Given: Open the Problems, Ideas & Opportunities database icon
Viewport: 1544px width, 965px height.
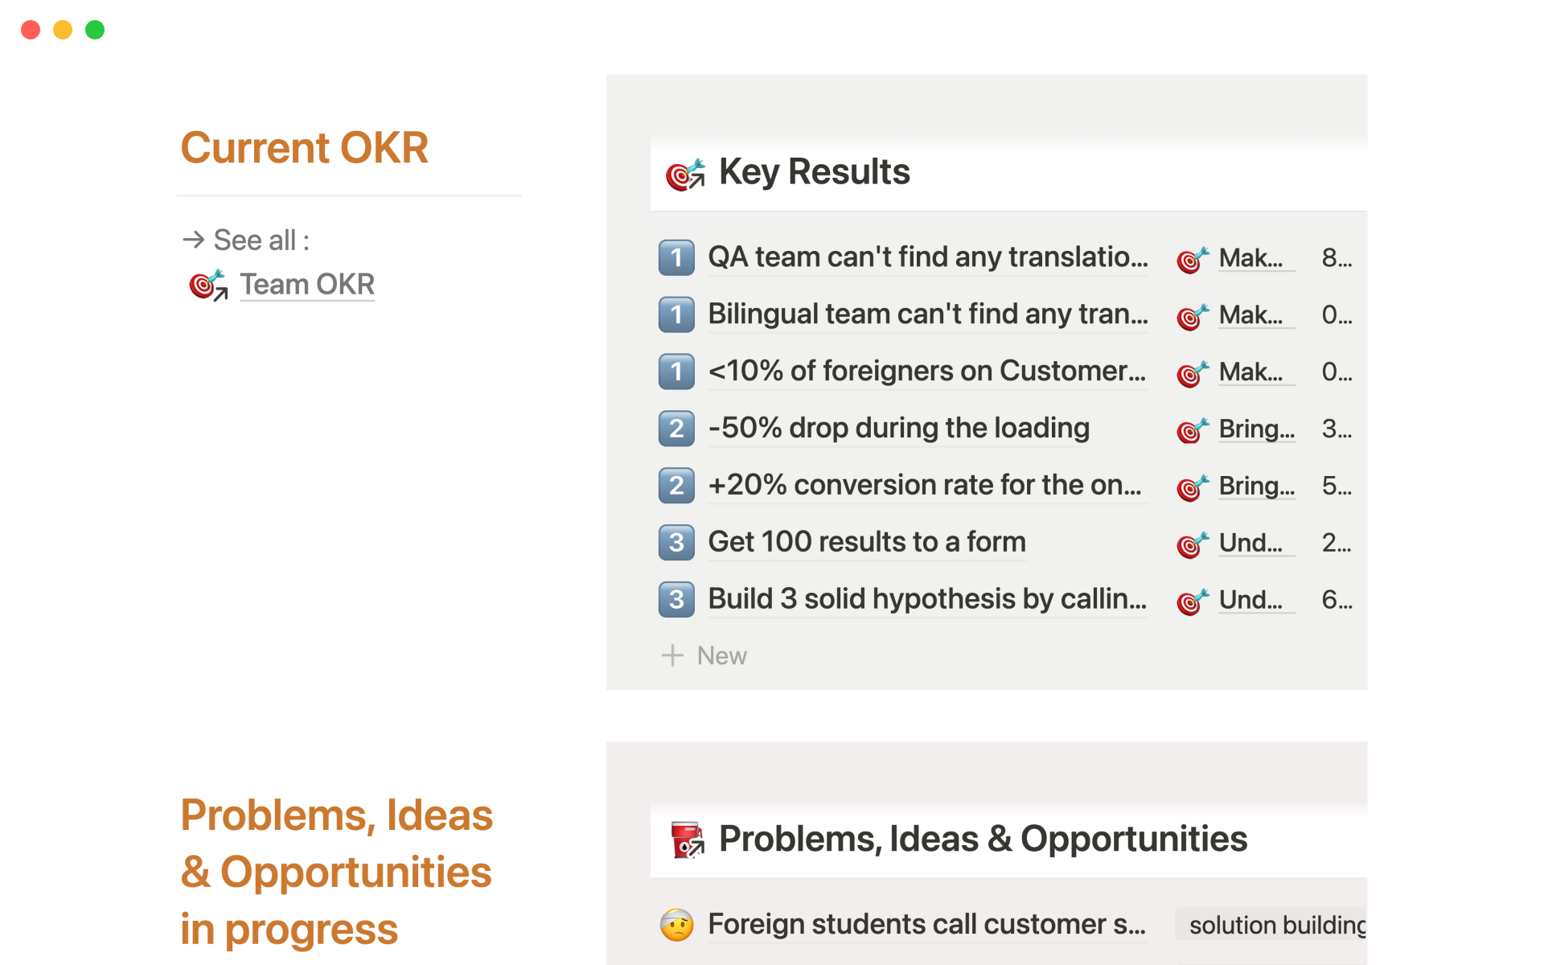Looking at the screenshot, I should click(x=688, y=840).
